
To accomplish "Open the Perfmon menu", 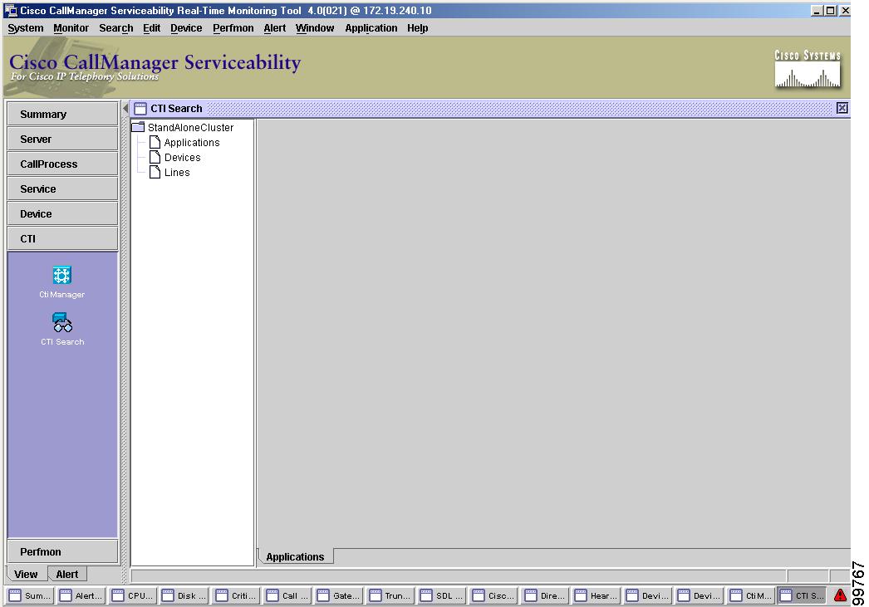I will pos(233,28).
